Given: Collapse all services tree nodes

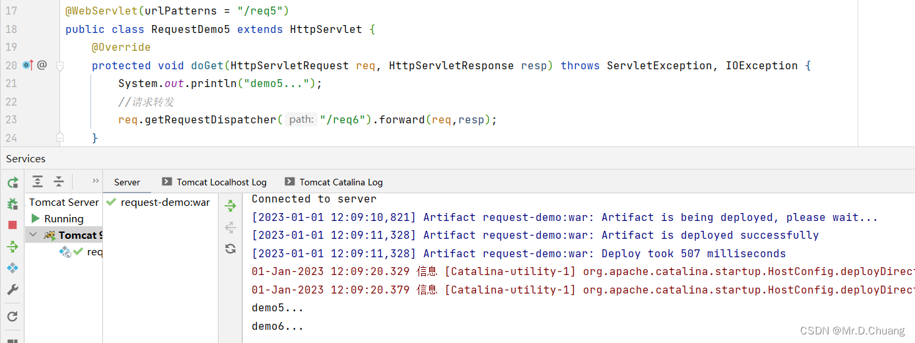Looking at the screenshot, I should (59, 181).
